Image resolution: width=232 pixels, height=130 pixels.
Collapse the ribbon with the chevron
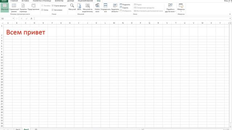(230, 14)
